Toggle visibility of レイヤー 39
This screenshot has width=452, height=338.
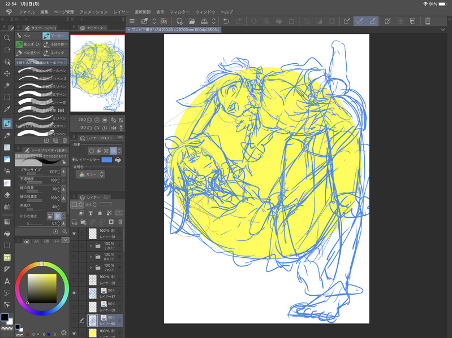[x=74, y=279]
